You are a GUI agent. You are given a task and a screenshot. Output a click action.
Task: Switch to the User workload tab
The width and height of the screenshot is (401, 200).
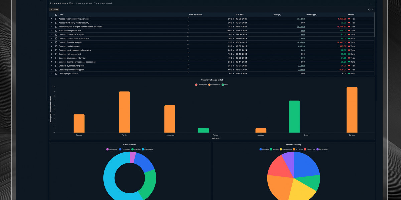(84, 3)
